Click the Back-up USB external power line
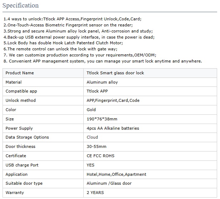Viewport: 220px width, 199px height. (x=79, y=37)
